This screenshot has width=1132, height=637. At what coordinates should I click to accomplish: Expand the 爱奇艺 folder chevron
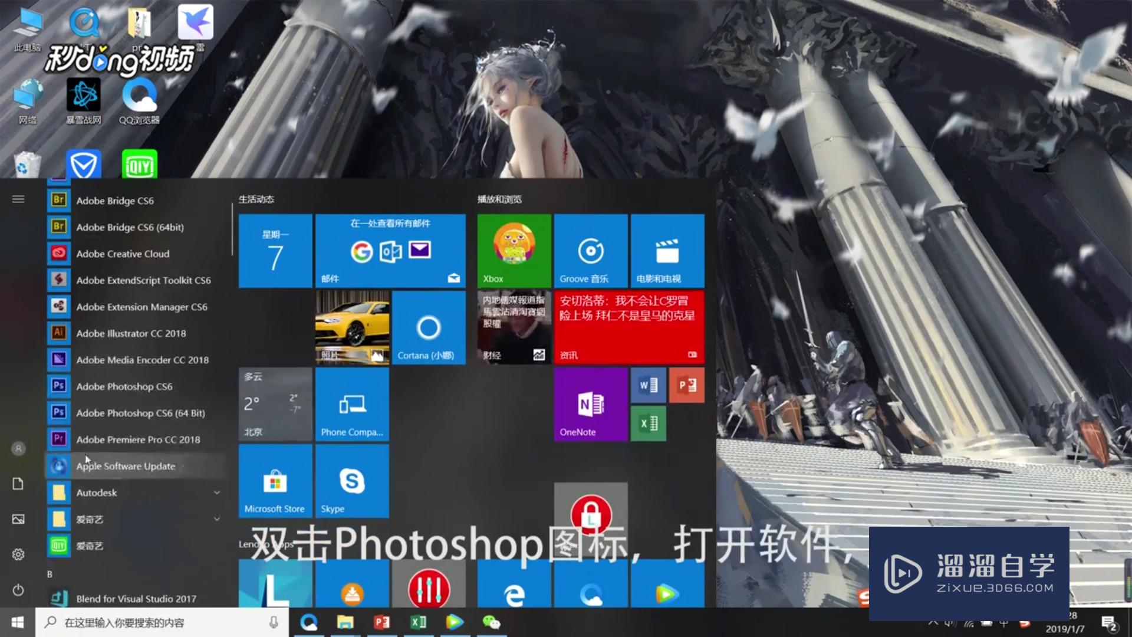pyautogui.click(x=216, y=519)
